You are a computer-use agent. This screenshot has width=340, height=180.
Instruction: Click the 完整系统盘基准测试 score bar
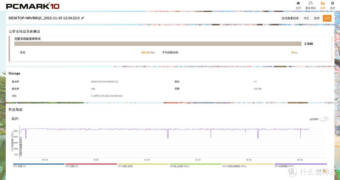click(157, 44)
